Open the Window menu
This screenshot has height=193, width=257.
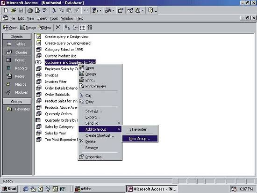[67, 18]
